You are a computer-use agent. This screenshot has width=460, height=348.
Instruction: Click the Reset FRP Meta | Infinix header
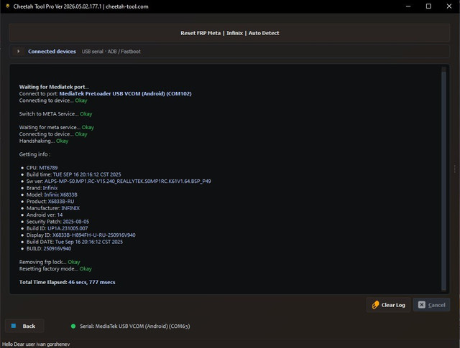click(230, 33)
